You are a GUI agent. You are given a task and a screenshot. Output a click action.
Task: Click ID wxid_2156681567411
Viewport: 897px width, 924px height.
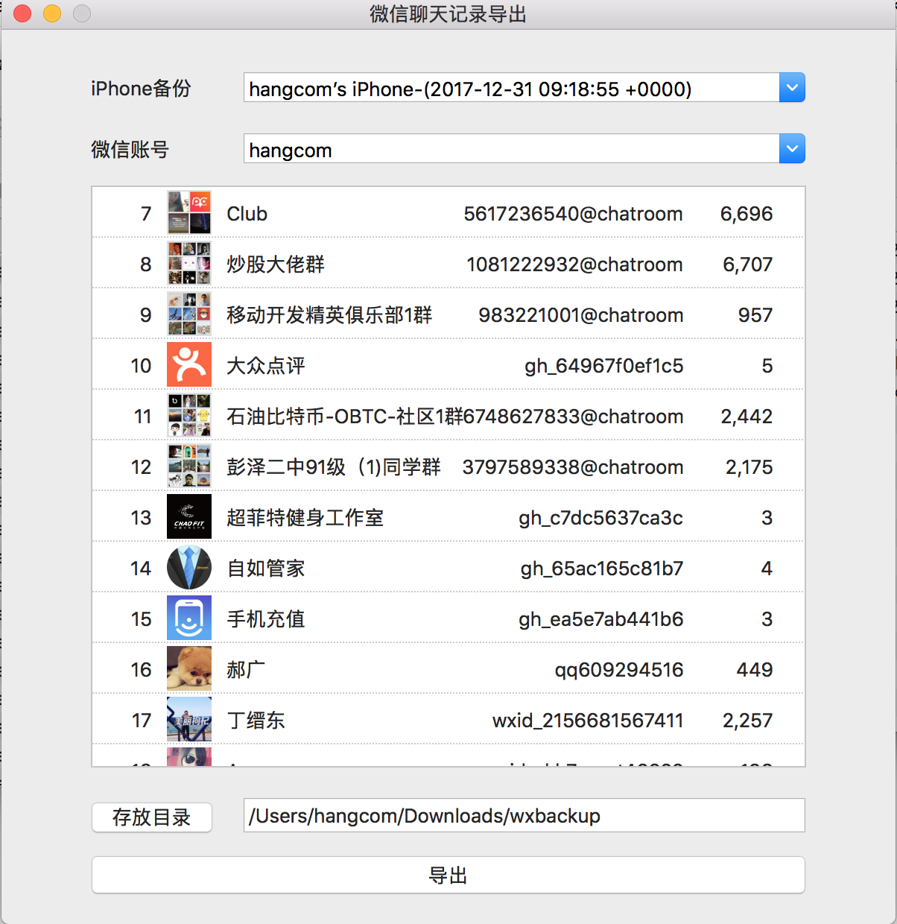tap(588, 721)
